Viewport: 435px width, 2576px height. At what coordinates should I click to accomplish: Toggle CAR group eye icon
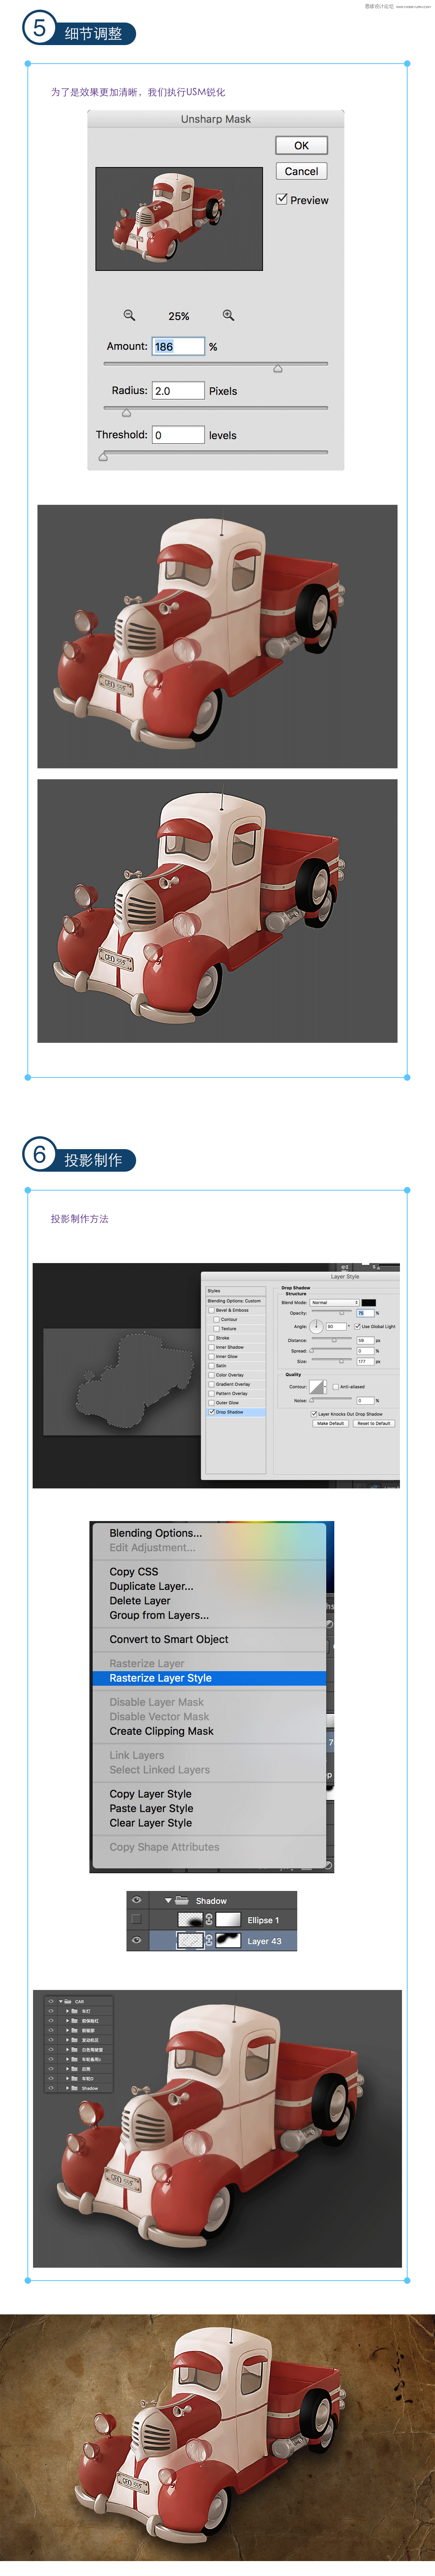pos(51,2001)
